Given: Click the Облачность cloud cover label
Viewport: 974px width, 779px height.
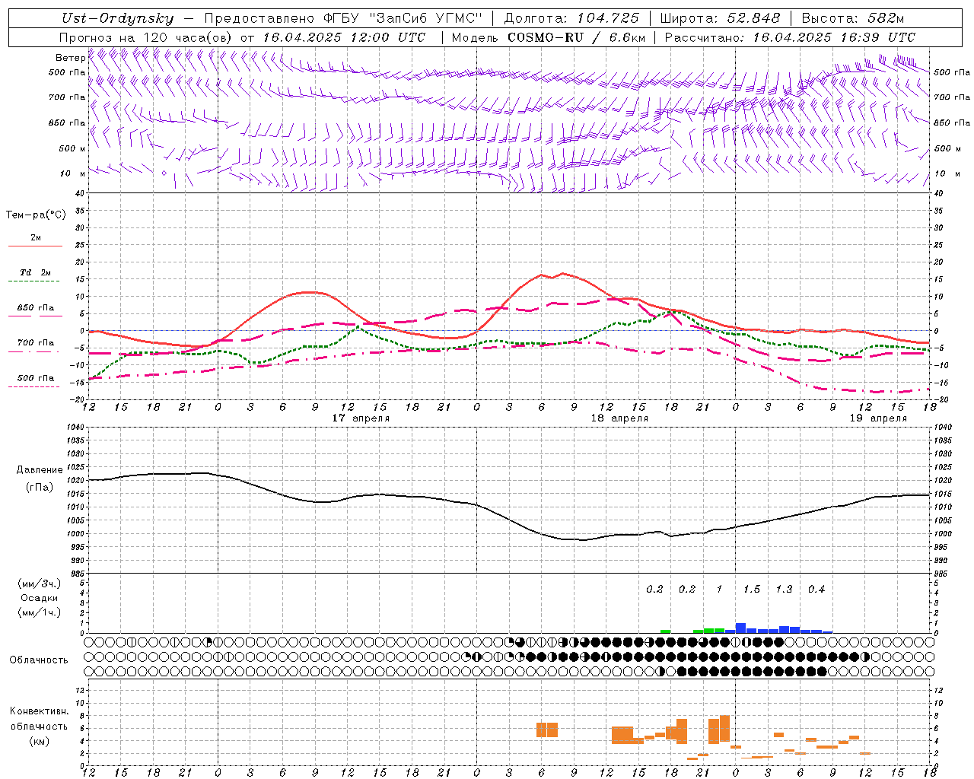Looking at the screenshot, I should point(39,660).
